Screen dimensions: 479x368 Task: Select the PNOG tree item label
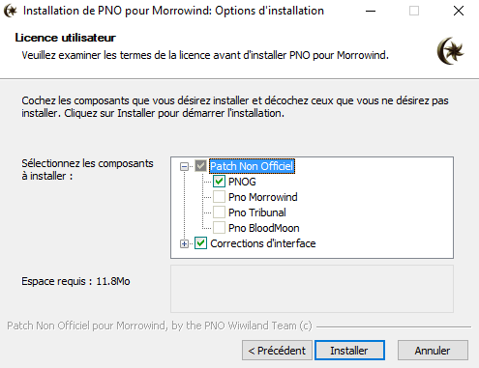pos(242,182)
